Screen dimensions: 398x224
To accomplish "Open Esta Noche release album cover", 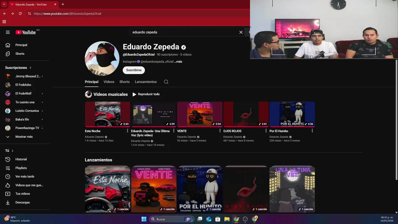I will 108,189.
